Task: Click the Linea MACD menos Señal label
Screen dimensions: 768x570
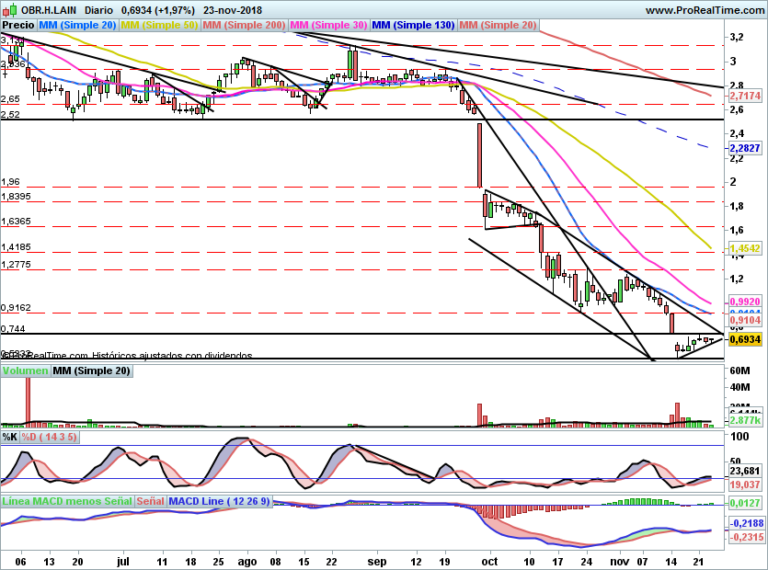Action: tap(66, 501)
